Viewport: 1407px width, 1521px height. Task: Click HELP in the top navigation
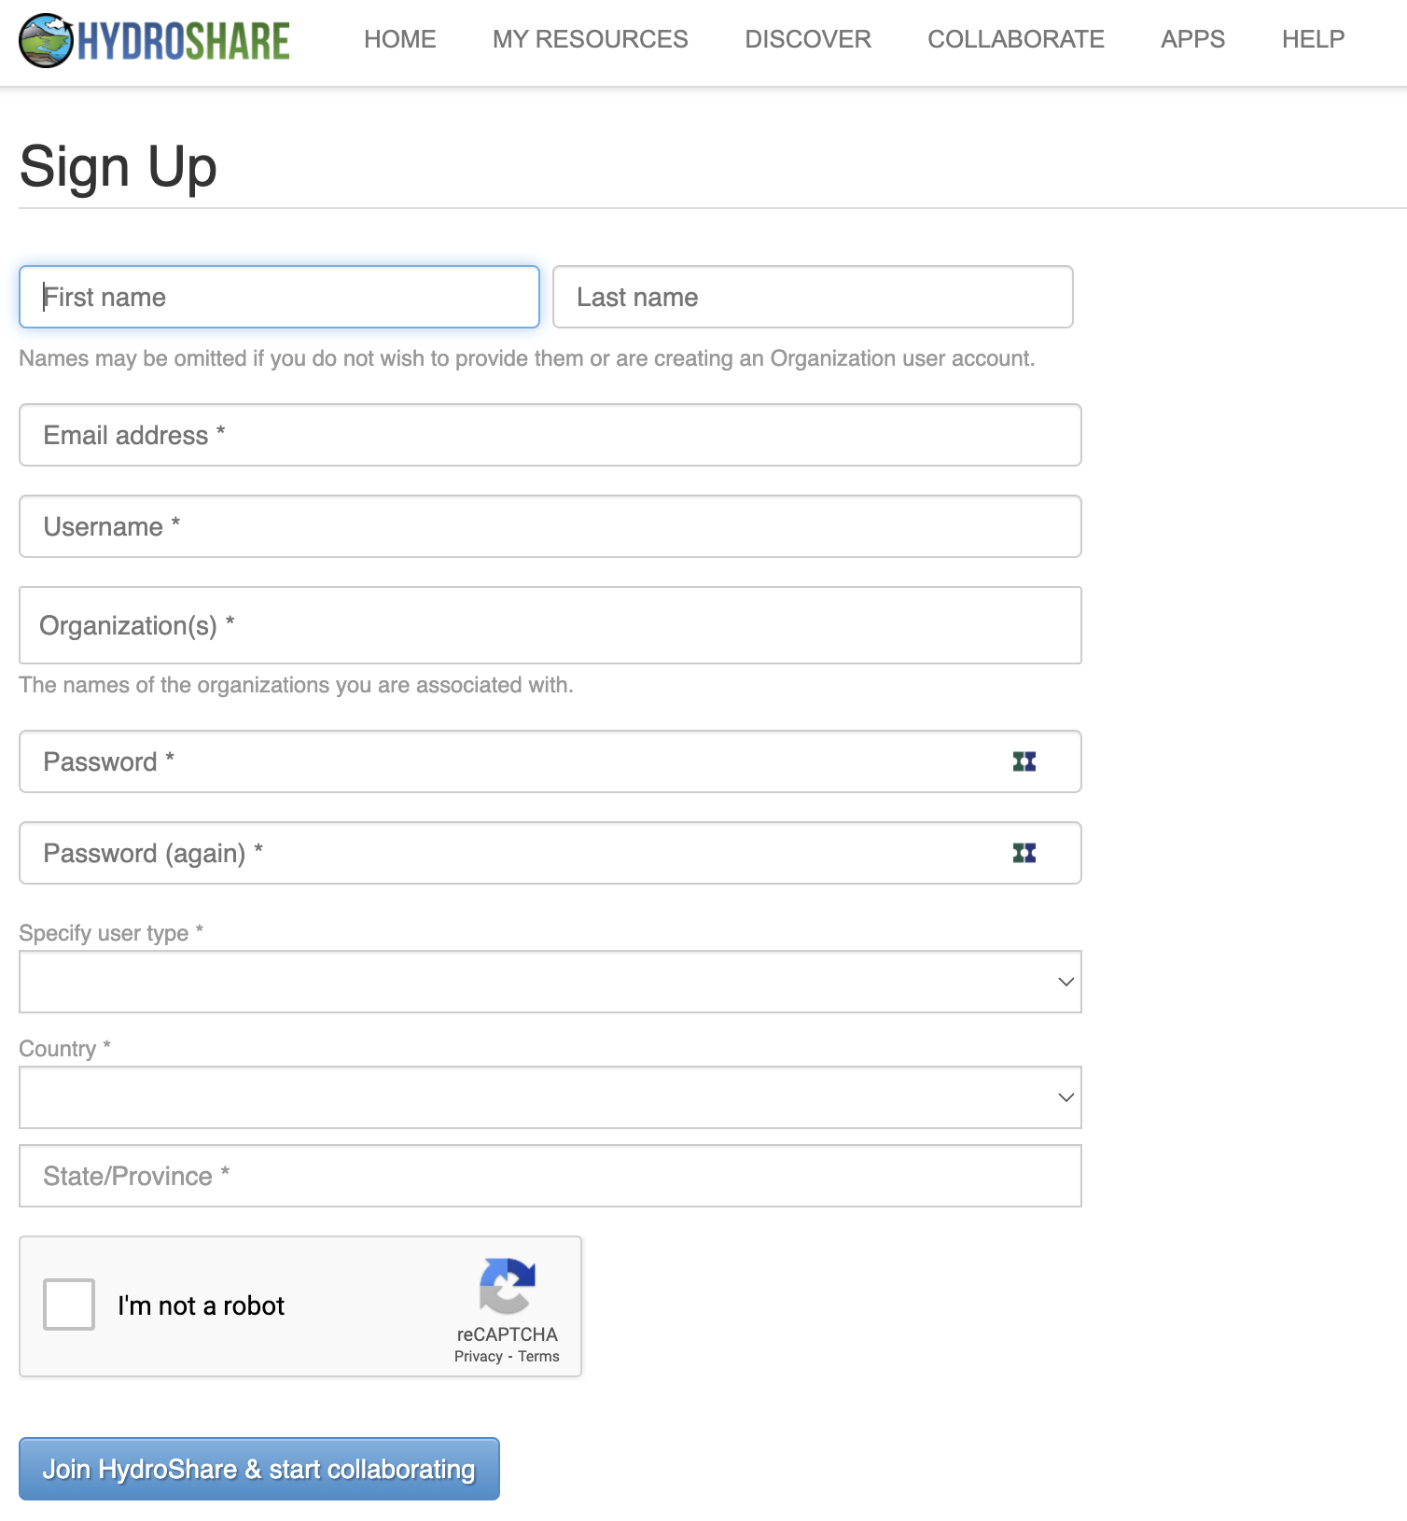point(1313,39)
